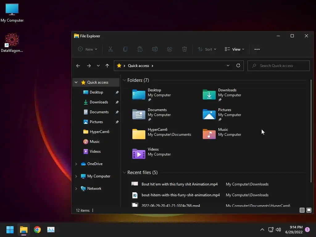Viewport: 316px width, 237px height.
Task: Open the clock and date flyout
Action: (294, 230)
